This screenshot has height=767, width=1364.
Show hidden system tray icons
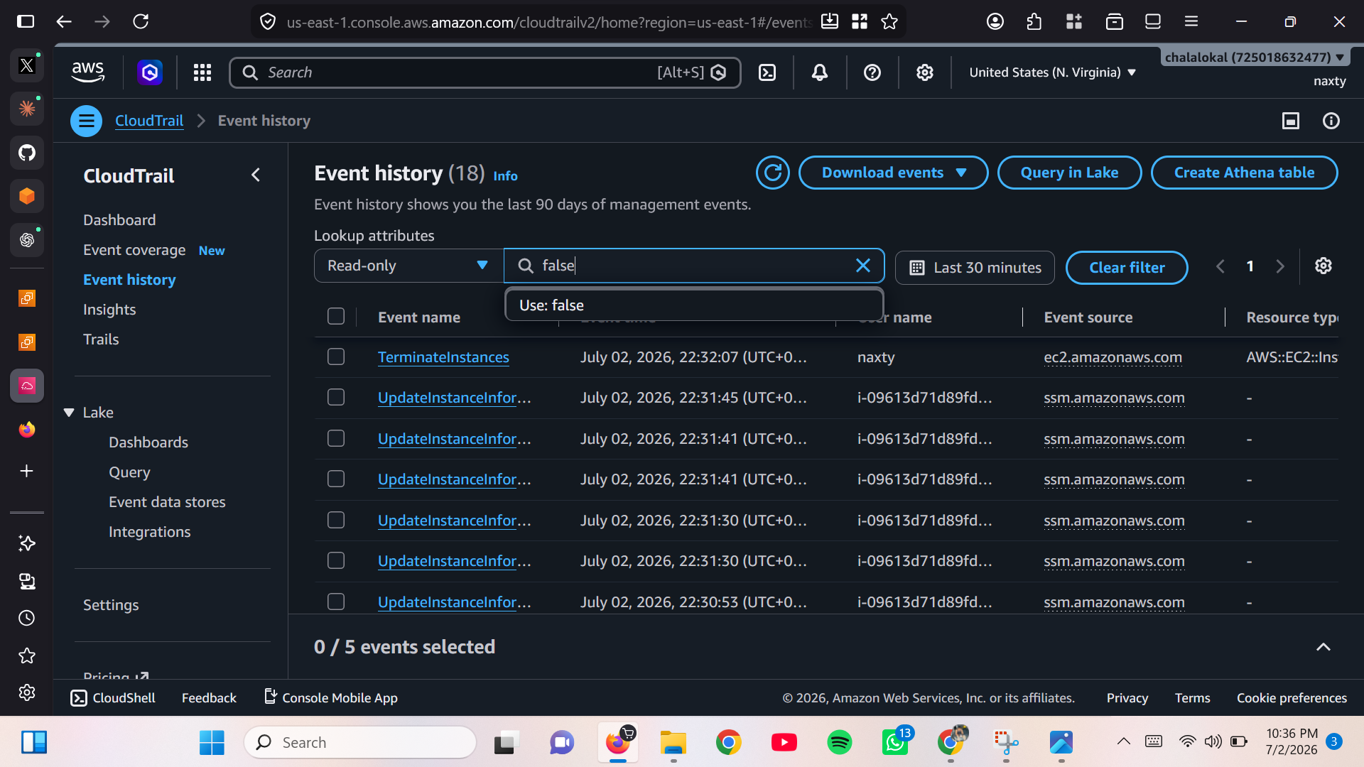pyautogui.click(x=1123, y=741)
